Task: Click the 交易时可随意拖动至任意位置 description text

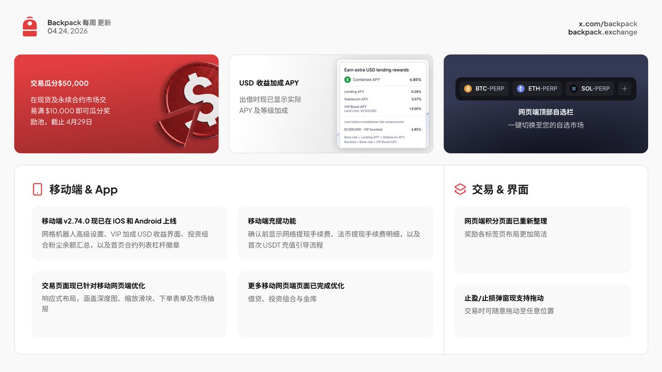Action: click(509, 311)
